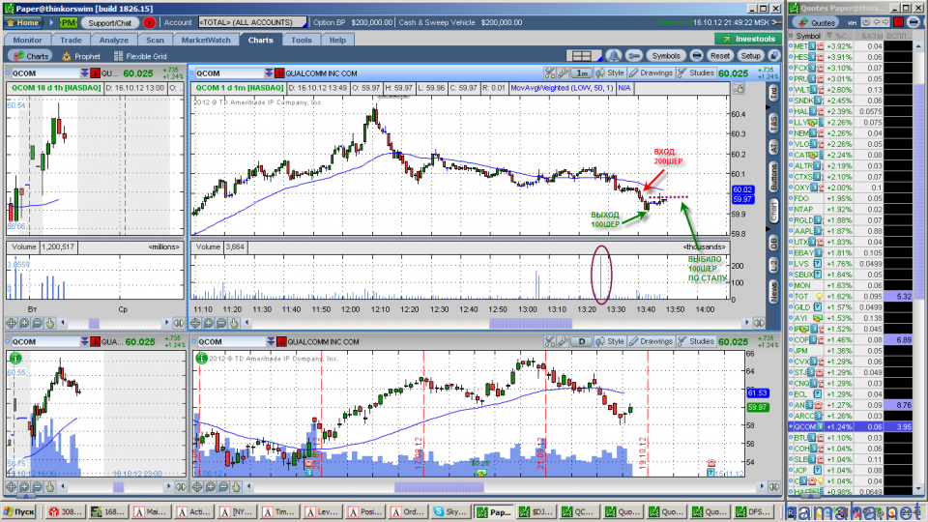Image resolution: width=928 pixels, height=522 pixels.
Task: Click the zoom-in magnifier under daily chart
Action: (210, 486)
